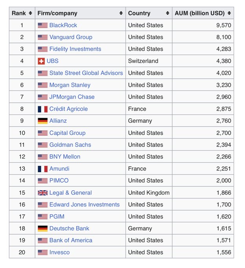245x268 pixels.
Task: Click the Swiss flag beside UBS
Action: pos(41,61)
